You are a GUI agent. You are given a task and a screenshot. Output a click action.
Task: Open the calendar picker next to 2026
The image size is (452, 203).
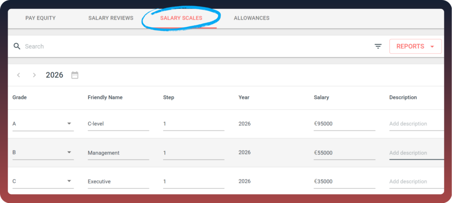point(75,75)
